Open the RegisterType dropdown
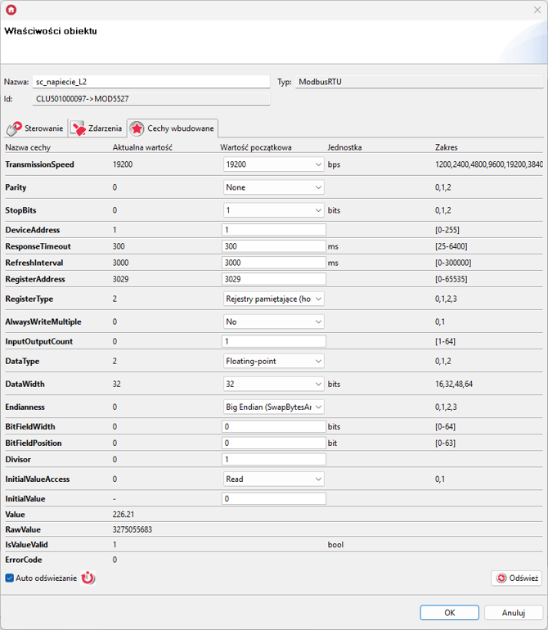Viewport: 548px width, 630px height. tap(273, 299)
